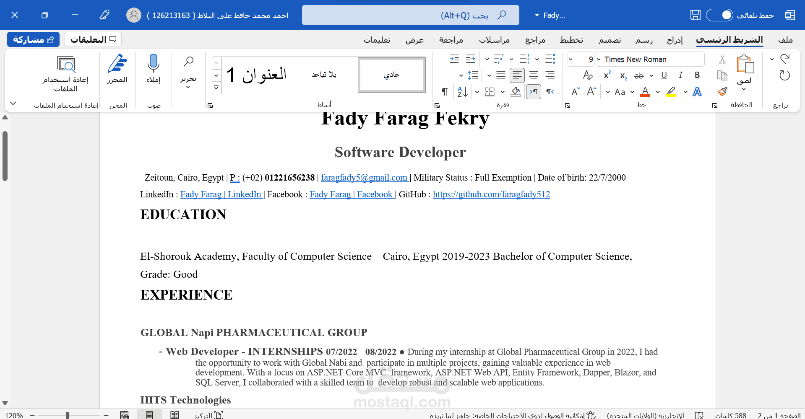The width and height of the screenshot is (805, 419).
Task: Center align the paragraph
Action: 534,75
